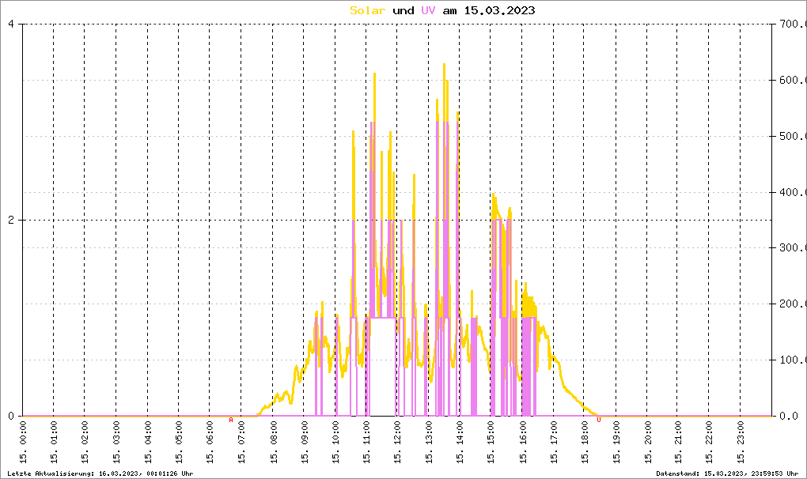Click the time label '15. 14:00'
This screenshot has width=807, height=479.
[460, 442]
